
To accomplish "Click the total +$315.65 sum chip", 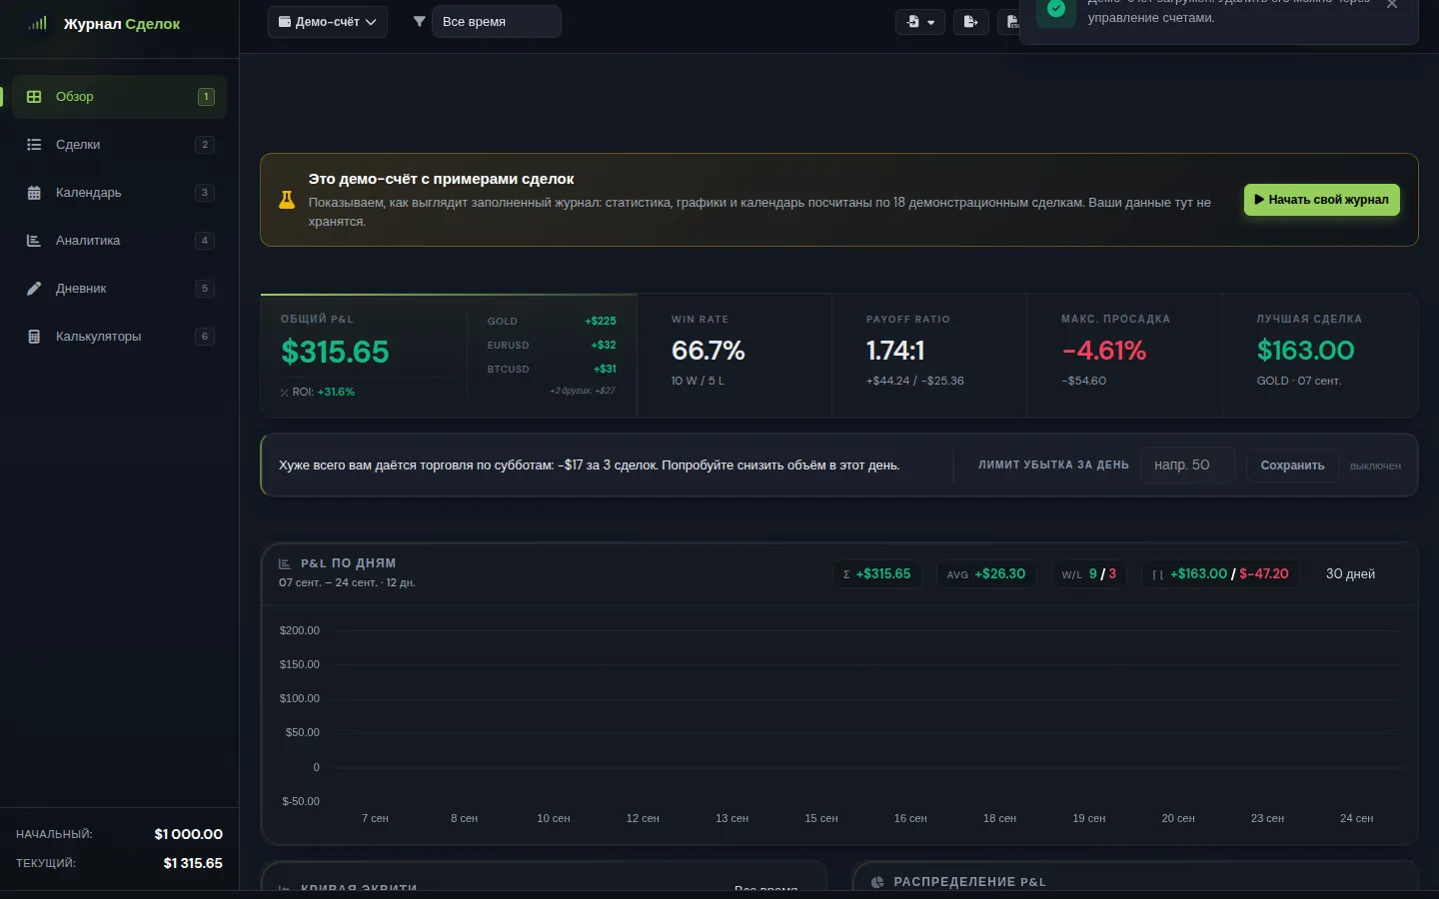I will pos(877,574).
